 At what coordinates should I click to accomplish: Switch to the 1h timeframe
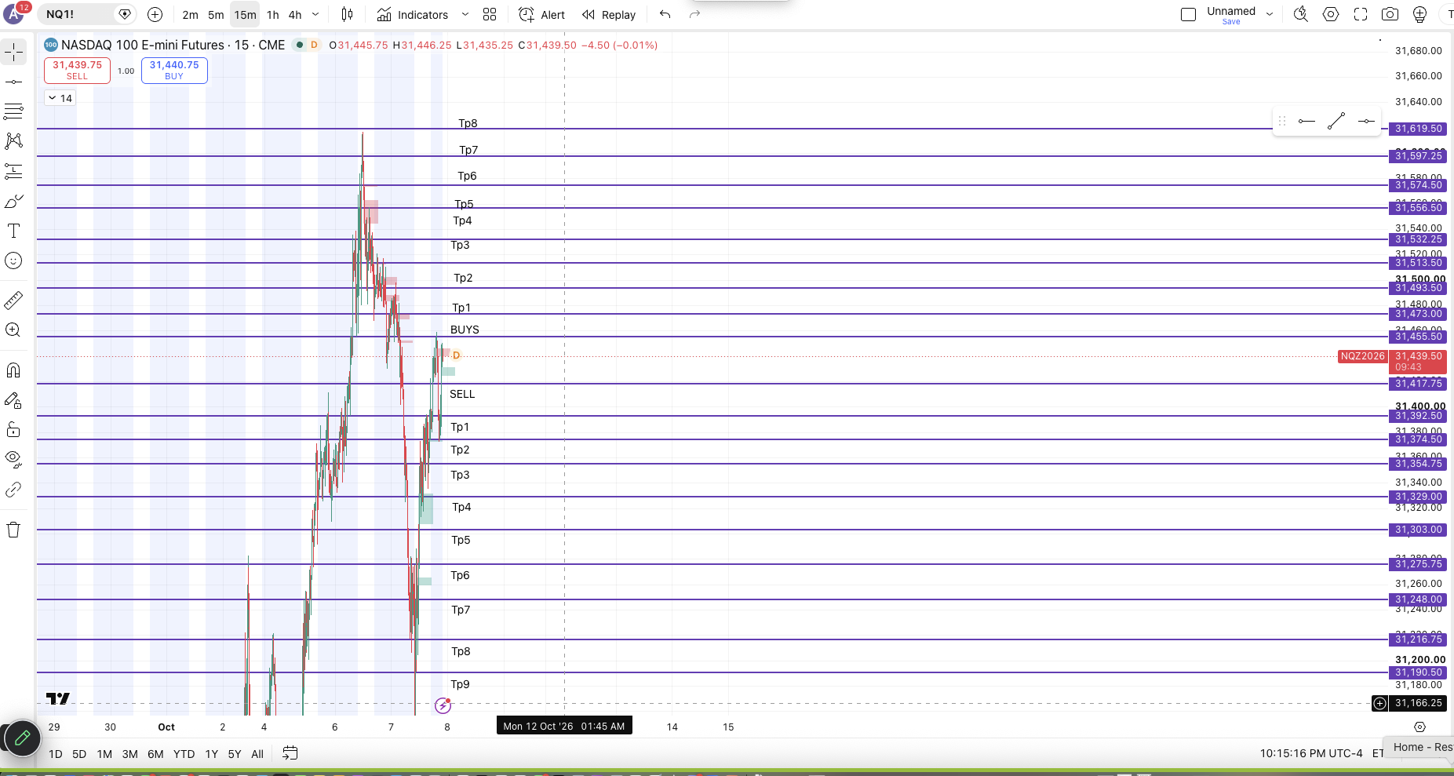[x=272, y=14]
